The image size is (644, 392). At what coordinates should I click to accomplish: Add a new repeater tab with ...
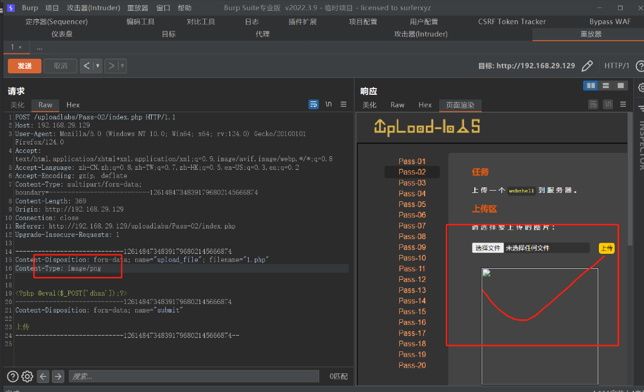click(x=39, y=48)
